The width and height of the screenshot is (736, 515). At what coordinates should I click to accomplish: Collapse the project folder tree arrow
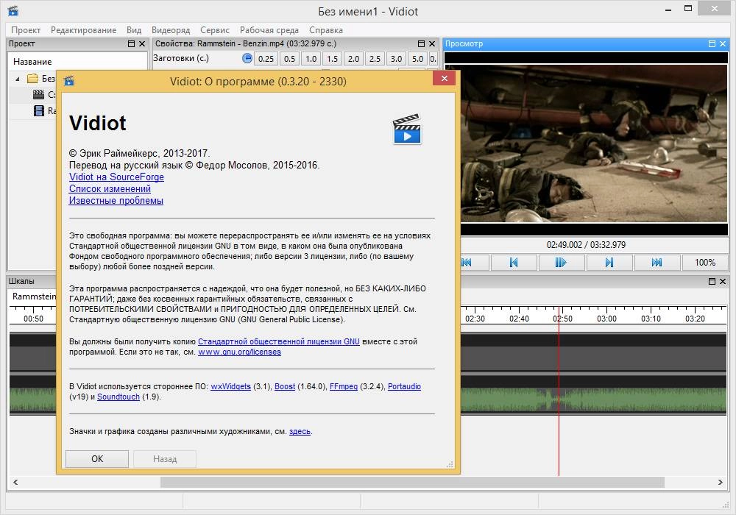pos(18,79)
